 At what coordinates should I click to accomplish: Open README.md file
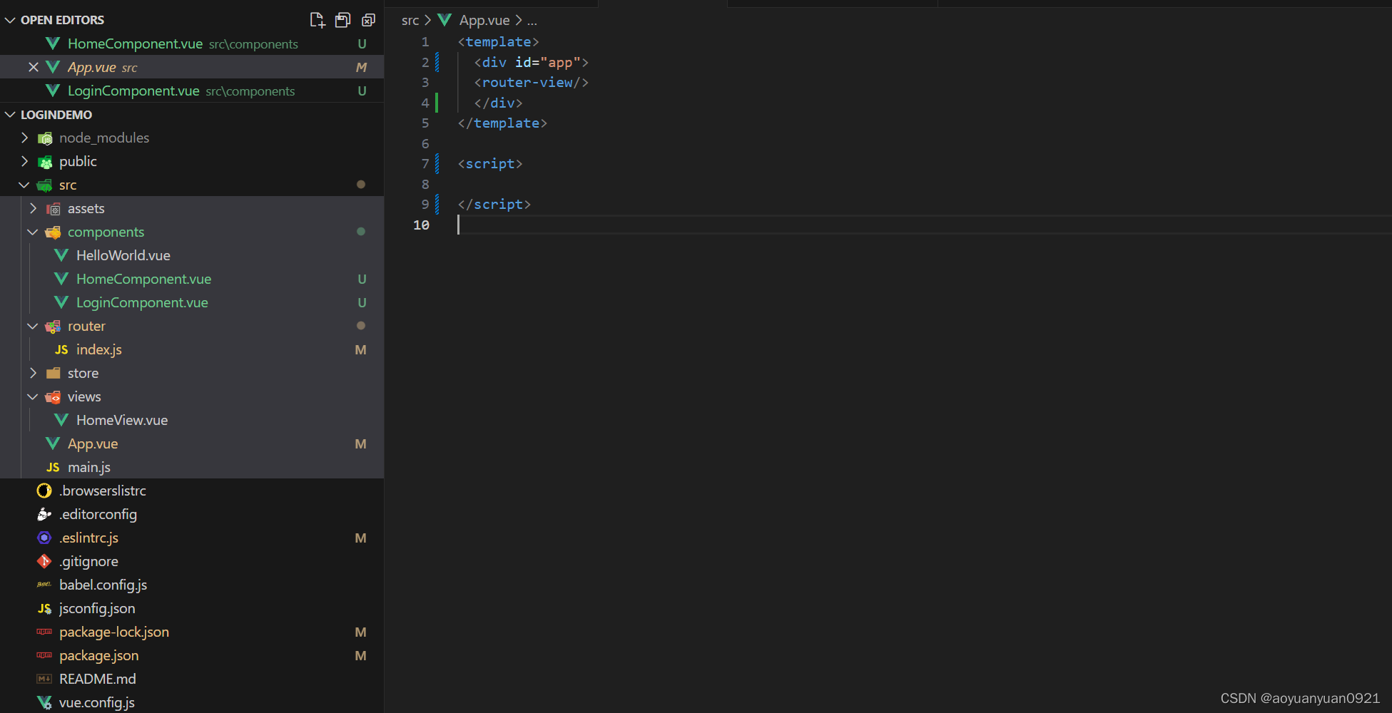(x=192, y=679)
